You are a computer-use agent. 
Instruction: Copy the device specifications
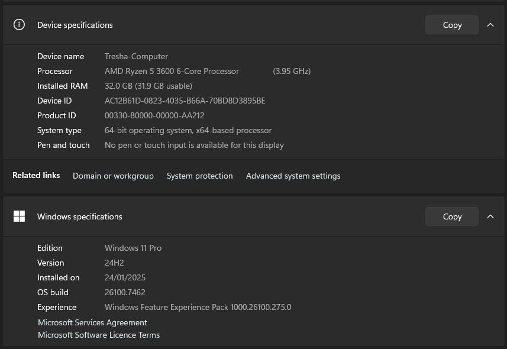tap(452, 25)
